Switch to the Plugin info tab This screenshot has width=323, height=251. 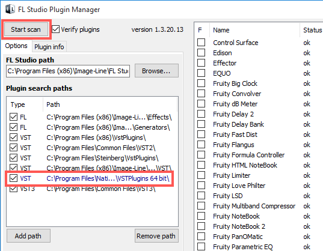[49, 47]
